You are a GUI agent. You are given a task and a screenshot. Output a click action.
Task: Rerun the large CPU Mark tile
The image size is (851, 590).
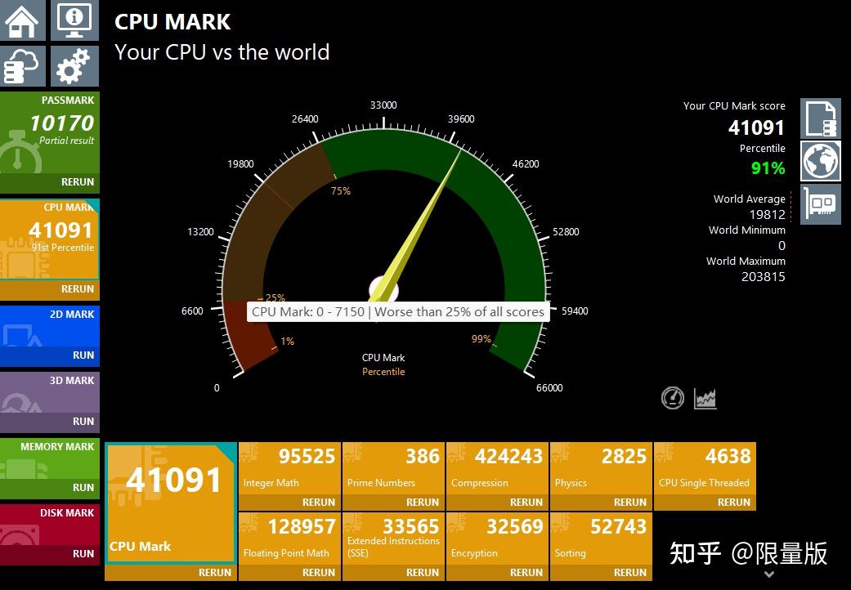tap(215, 573)
